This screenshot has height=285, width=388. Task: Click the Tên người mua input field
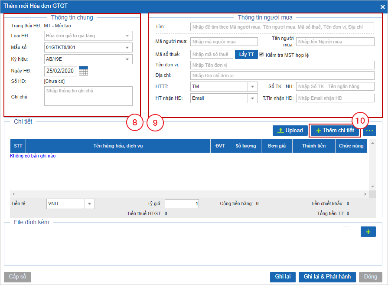pos(335,42)
